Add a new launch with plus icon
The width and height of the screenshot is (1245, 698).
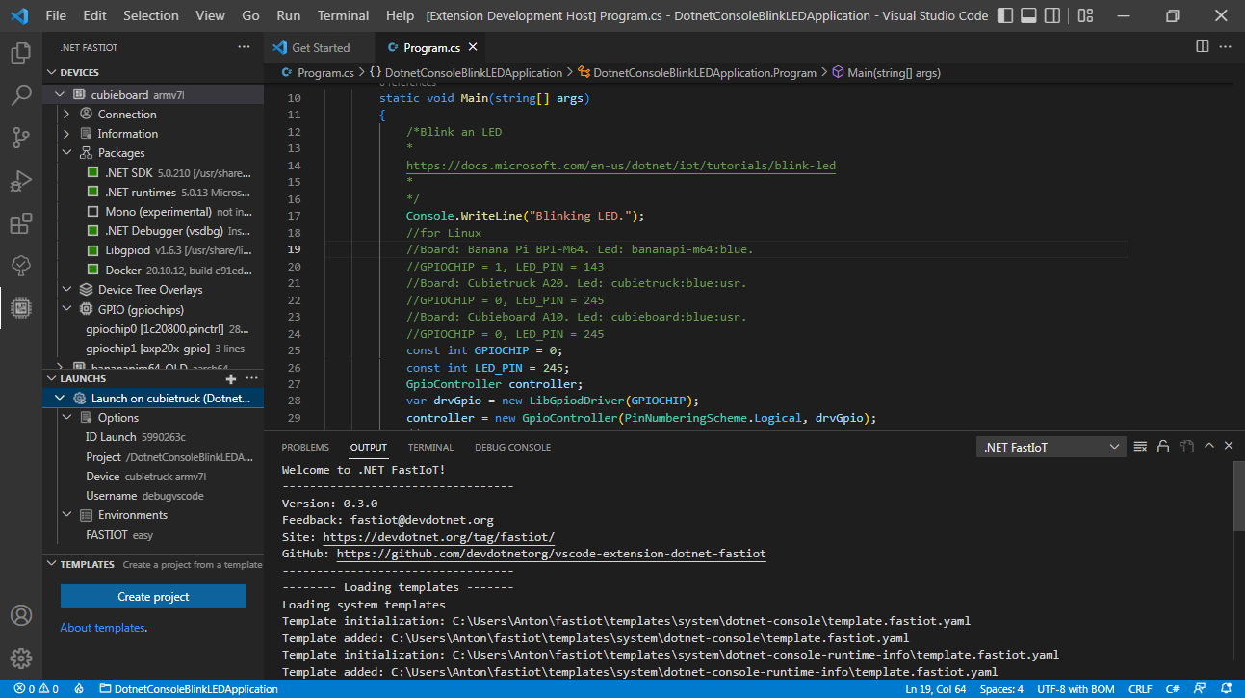[x=231, y=378]
